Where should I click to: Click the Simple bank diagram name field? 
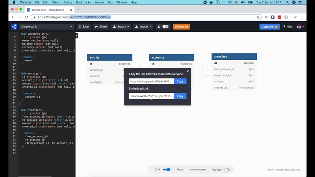click(x=44, y=26)
